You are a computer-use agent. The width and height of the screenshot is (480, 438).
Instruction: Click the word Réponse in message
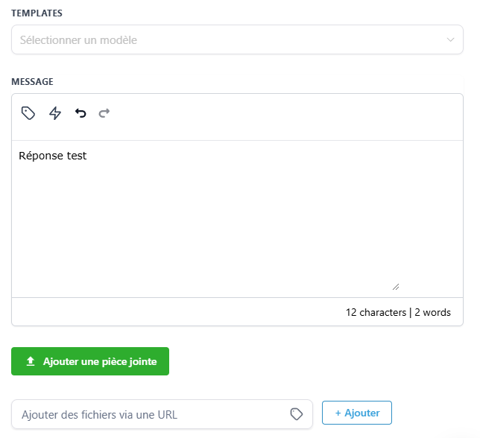coord(41,156)
